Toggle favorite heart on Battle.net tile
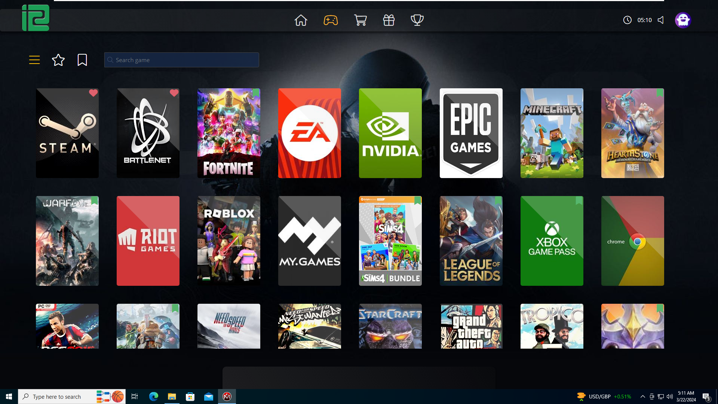This screenshot has height=404, width=718. [174, 93]
